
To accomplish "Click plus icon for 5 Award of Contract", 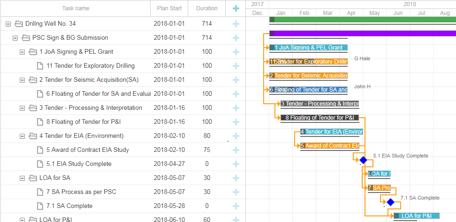I will (236, 150).
